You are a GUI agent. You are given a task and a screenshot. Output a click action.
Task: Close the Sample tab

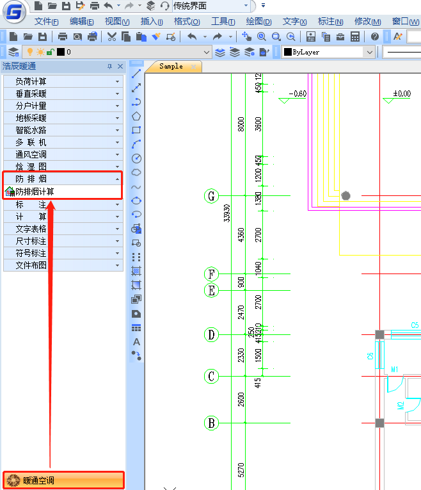point(193,67)
